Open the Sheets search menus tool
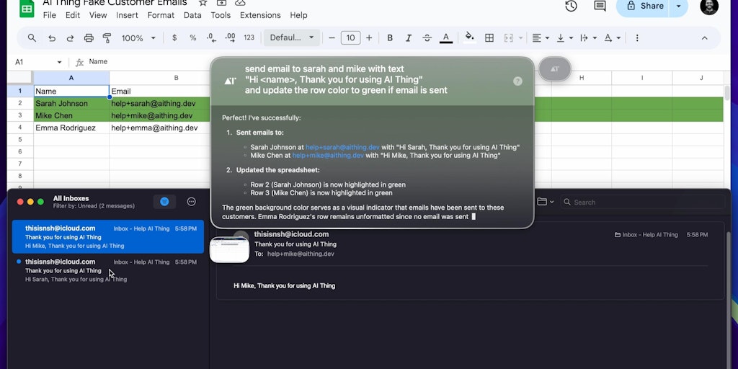Viewport: 738px width, 369px height. tap(32, 38)
